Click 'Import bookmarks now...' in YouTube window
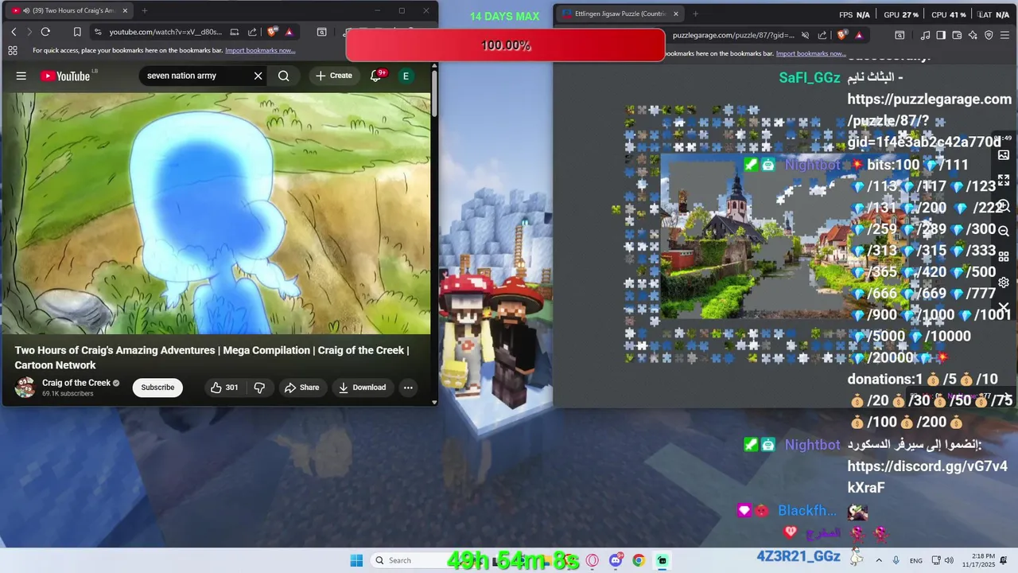The width and height of the screenshot is (1018, 573). click(x=260, y=50)
